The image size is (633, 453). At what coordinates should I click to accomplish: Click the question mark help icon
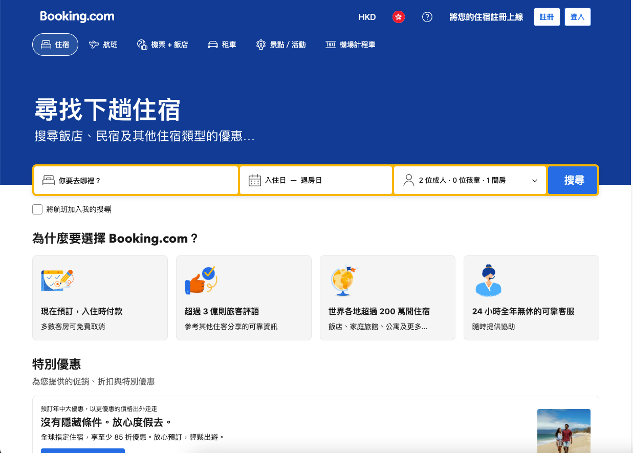coord(427,17)
